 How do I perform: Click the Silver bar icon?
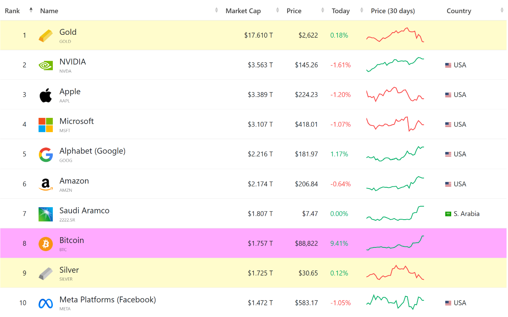45,273
